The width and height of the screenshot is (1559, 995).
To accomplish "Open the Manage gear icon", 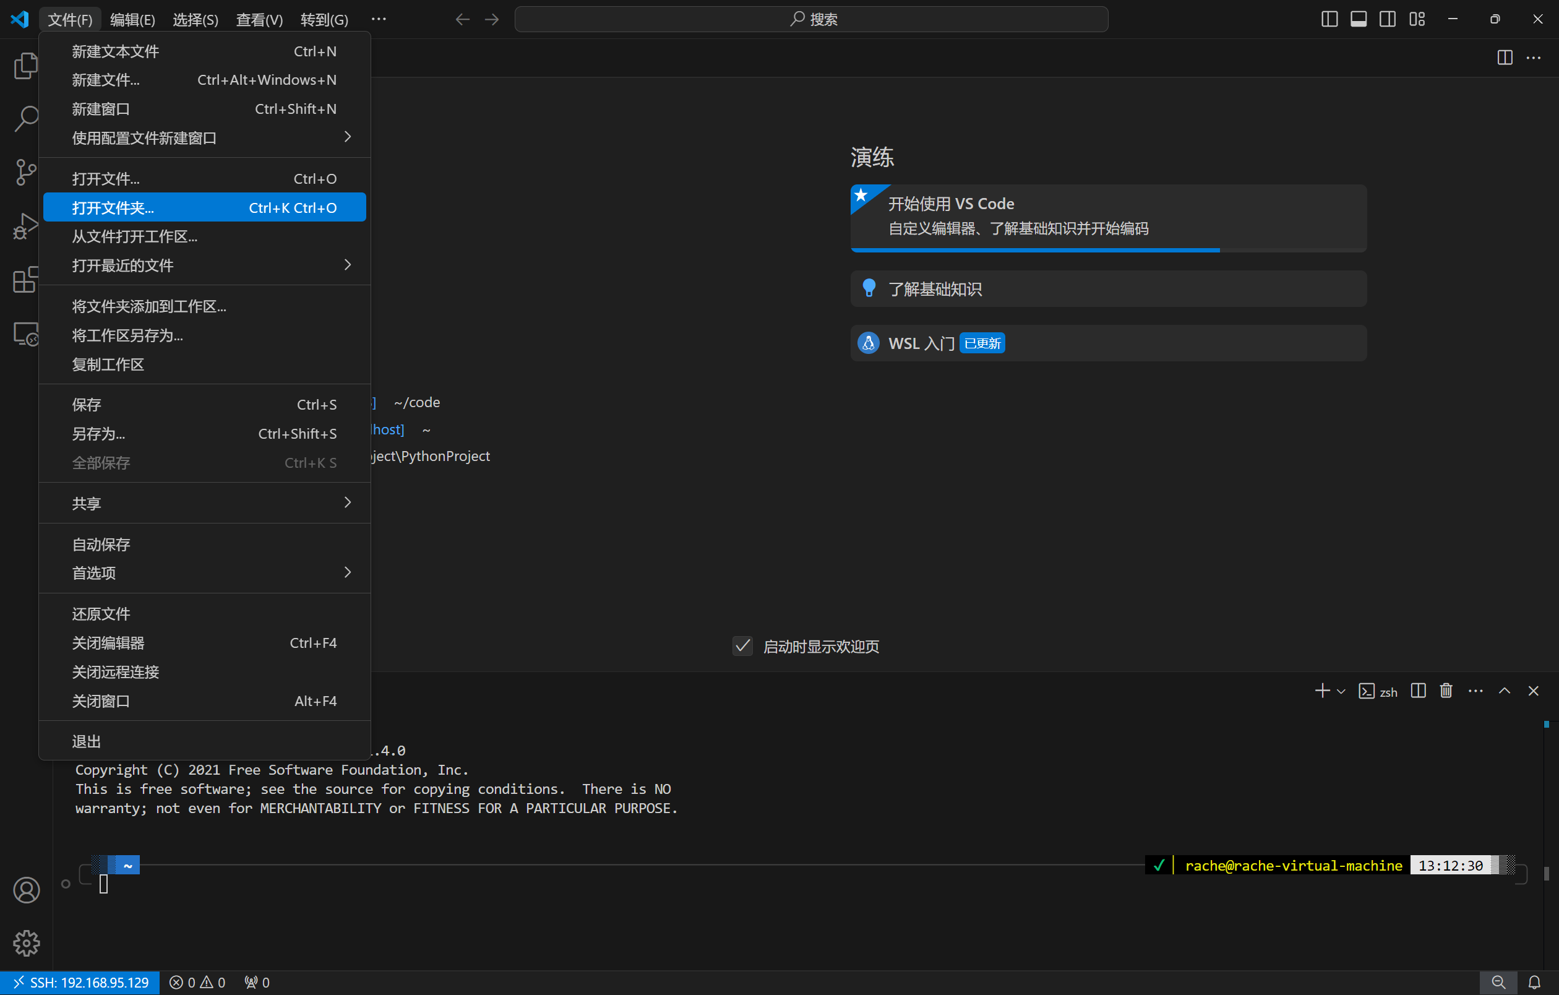I will click(26, 943).
